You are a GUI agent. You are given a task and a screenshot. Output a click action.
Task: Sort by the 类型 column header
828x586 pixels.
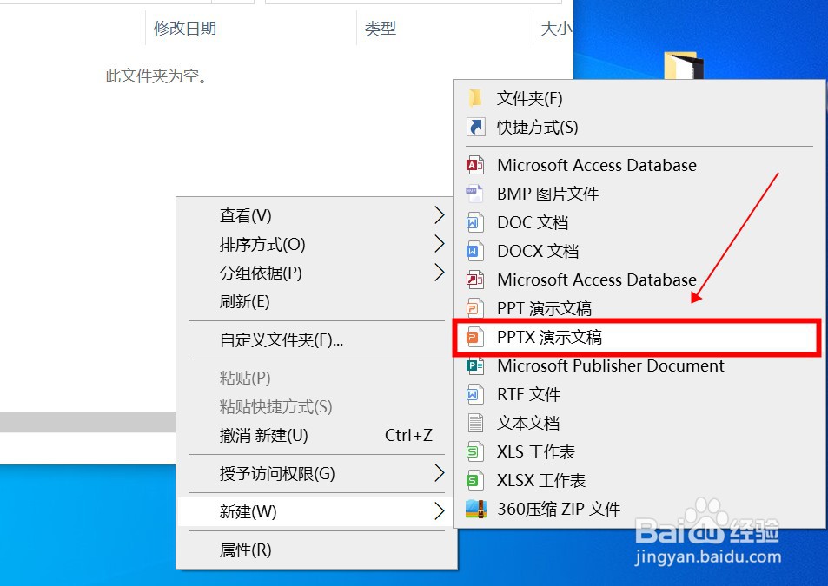coord(445,28)
